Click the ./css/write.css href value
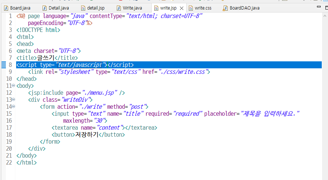328x180 pixels. click(x=183, y=72)
